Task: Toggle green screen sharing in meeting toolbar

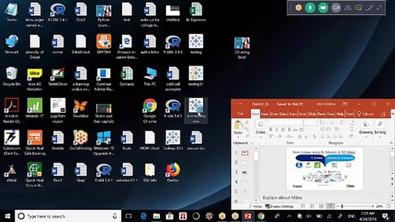Action: tap(323, 8)
